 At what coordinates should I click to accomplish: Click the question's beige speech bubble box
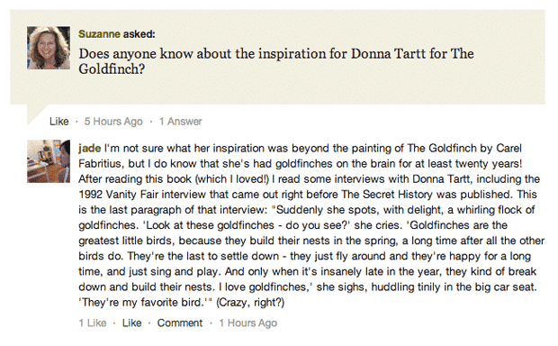(x=277, y=57)
